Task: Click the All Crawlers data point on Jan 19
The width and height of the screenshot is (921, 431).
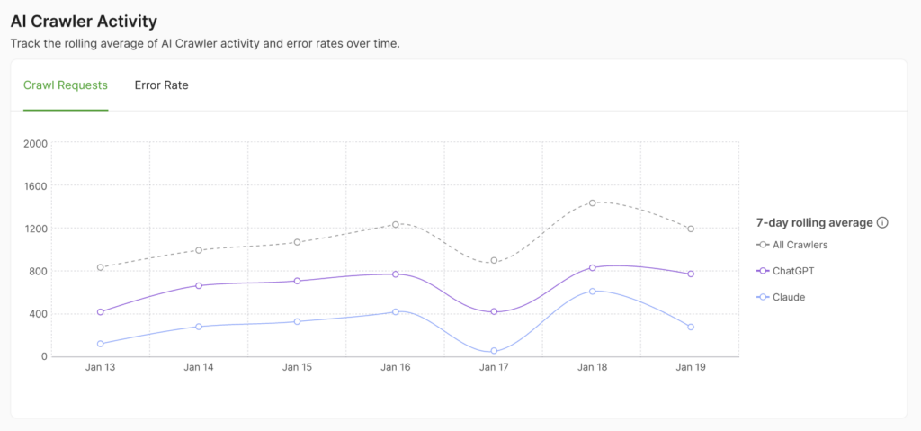Action: click(691, 229)
